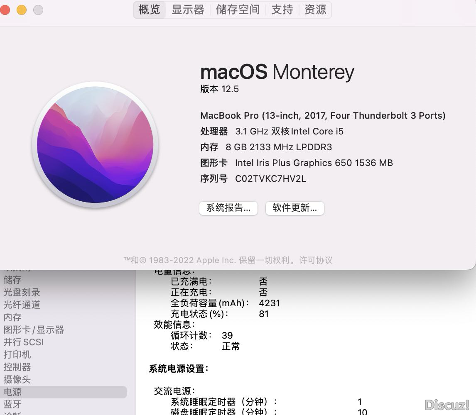Click the 版本 12.5 version text
Viewport: 476px width, 415px height.
click(219, 89)
